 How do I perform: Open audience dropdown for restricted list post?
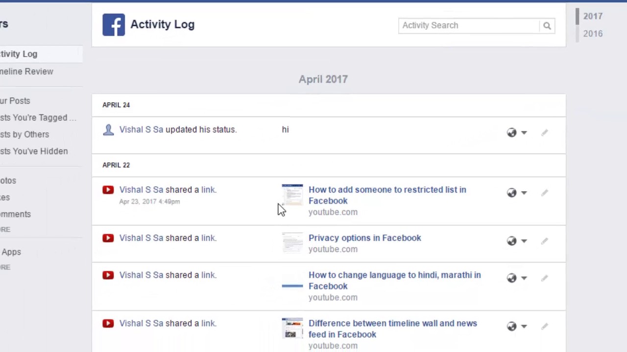(517, 193)
